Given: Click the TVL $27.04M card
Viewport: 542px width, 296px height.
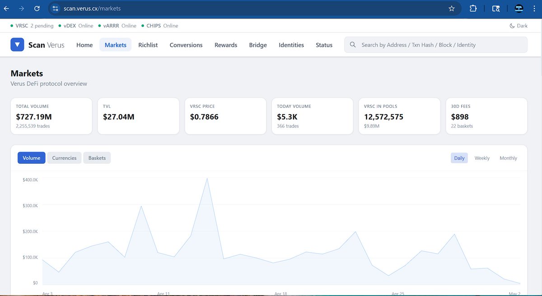Looking at the screenshot, I should [x=138, y=116].
